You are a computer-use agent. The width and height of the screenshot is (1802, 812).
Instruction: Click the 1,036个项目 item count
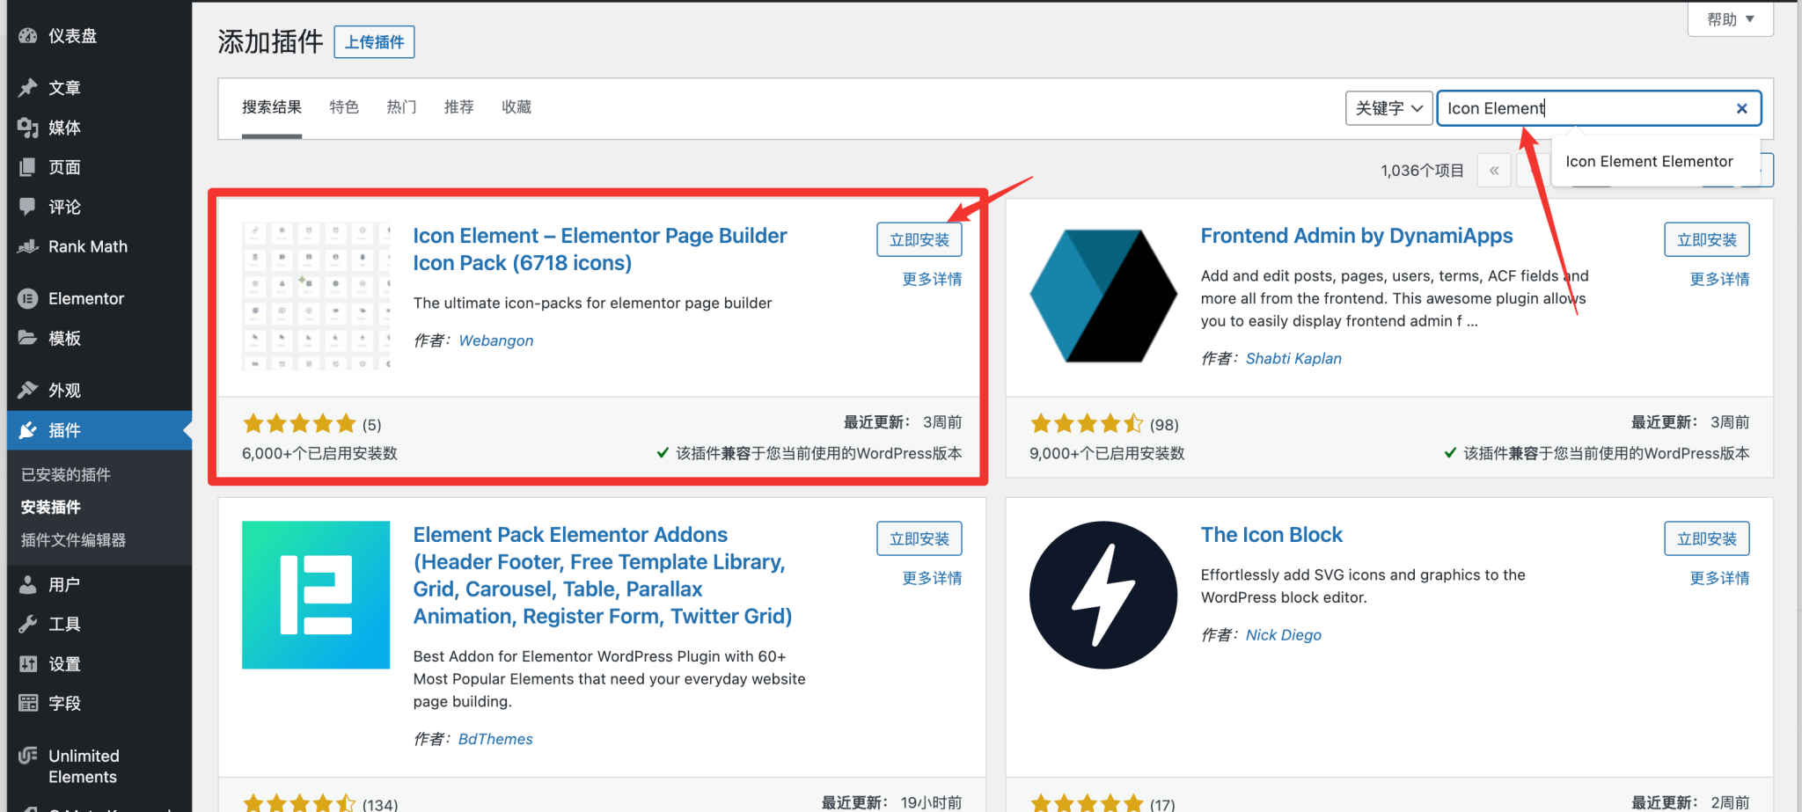tap(1422, 171)
